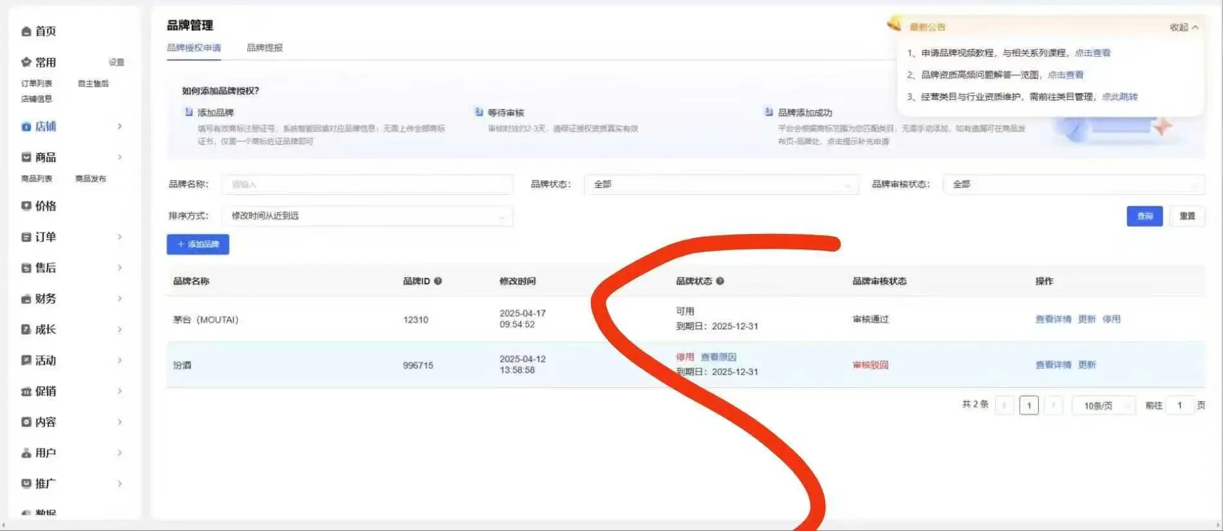Open 订单列表 shortcut in sidebar

tap(37, 84)
